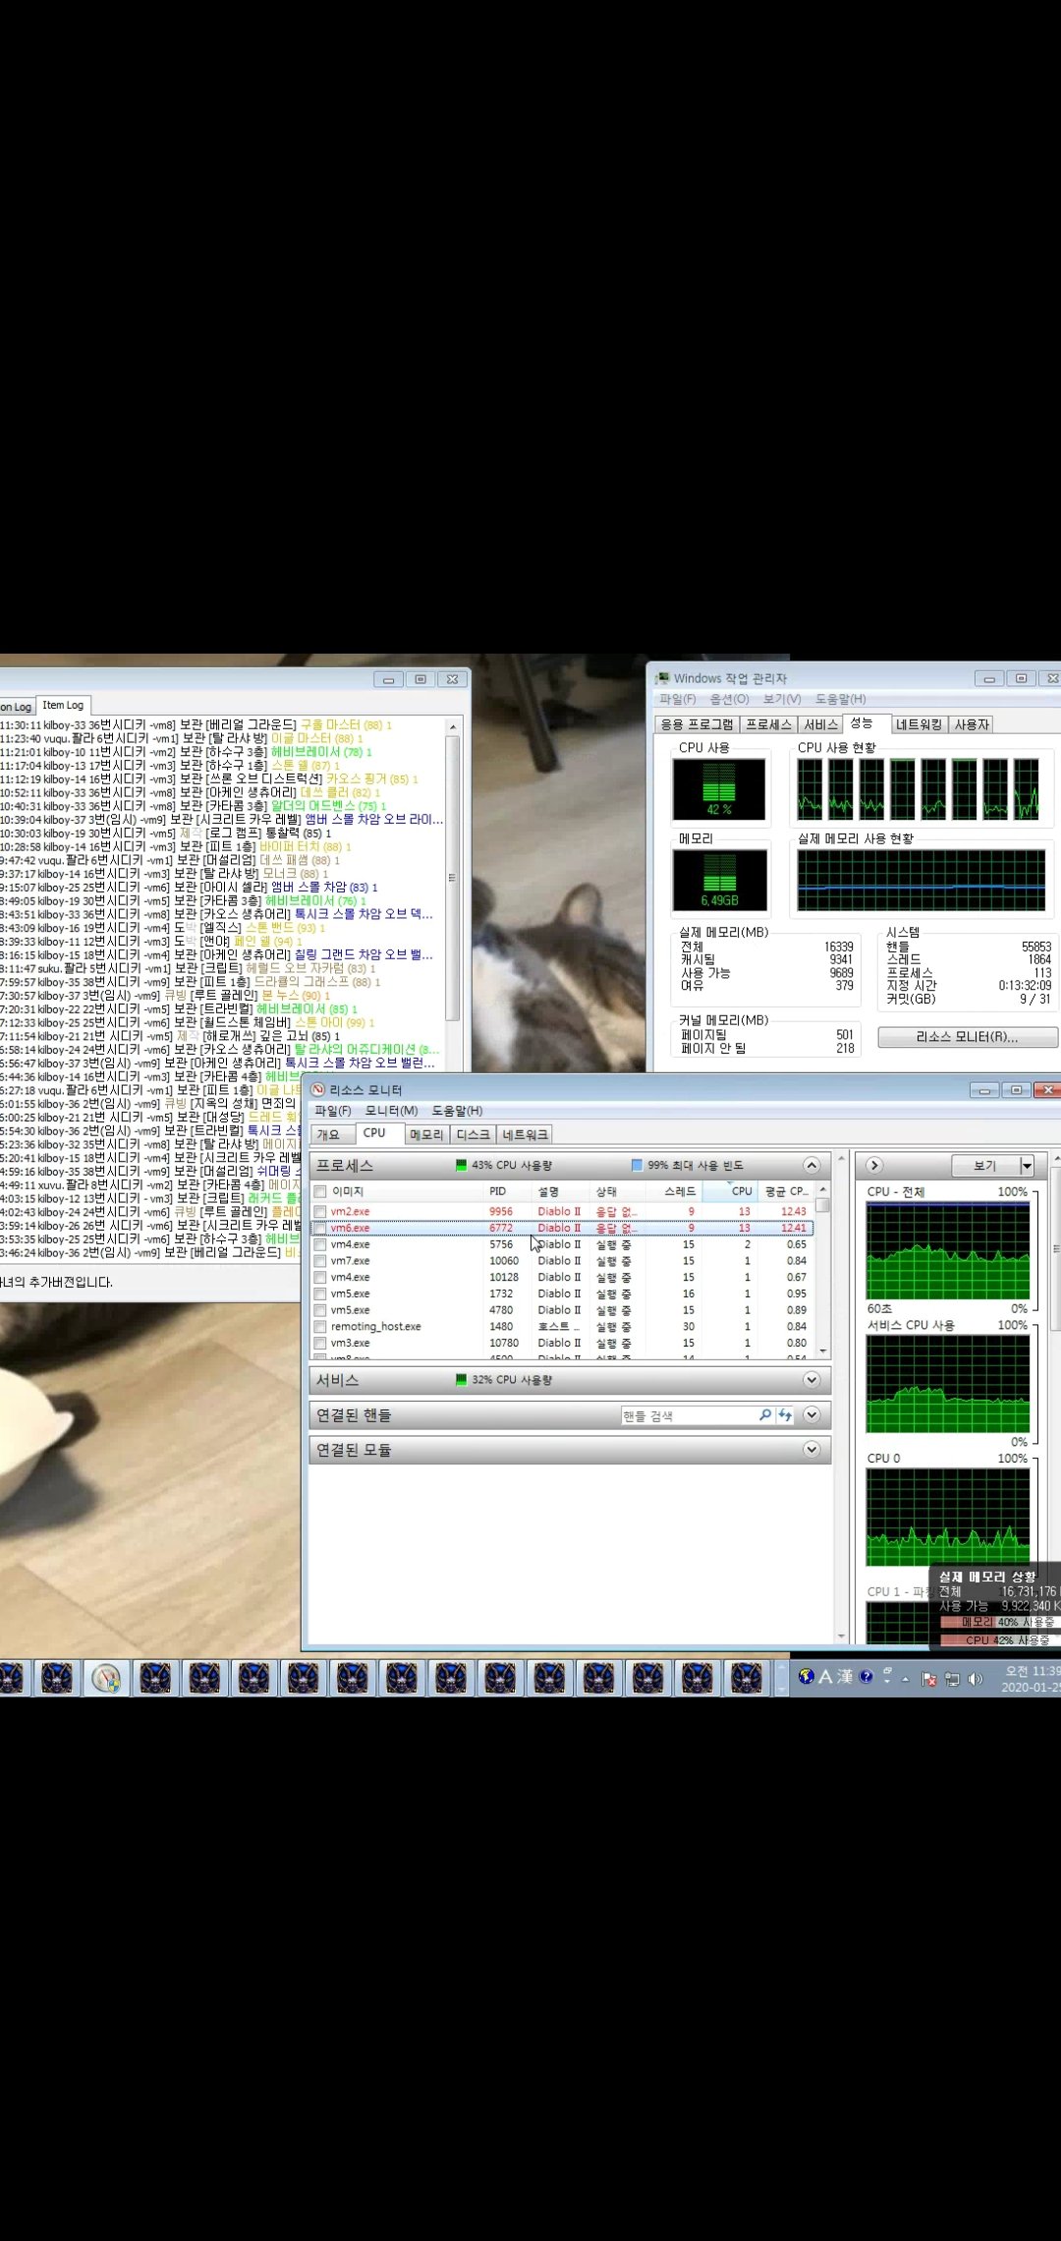Screen dimensions: 1061x2241
Task: Check the box for vm4.exe with PID 5756
Action: tap(320, 1244)
